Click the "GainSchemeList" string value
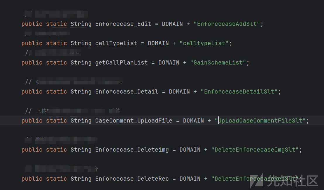This screenshot has width=324, height=190. pos(218,62)
